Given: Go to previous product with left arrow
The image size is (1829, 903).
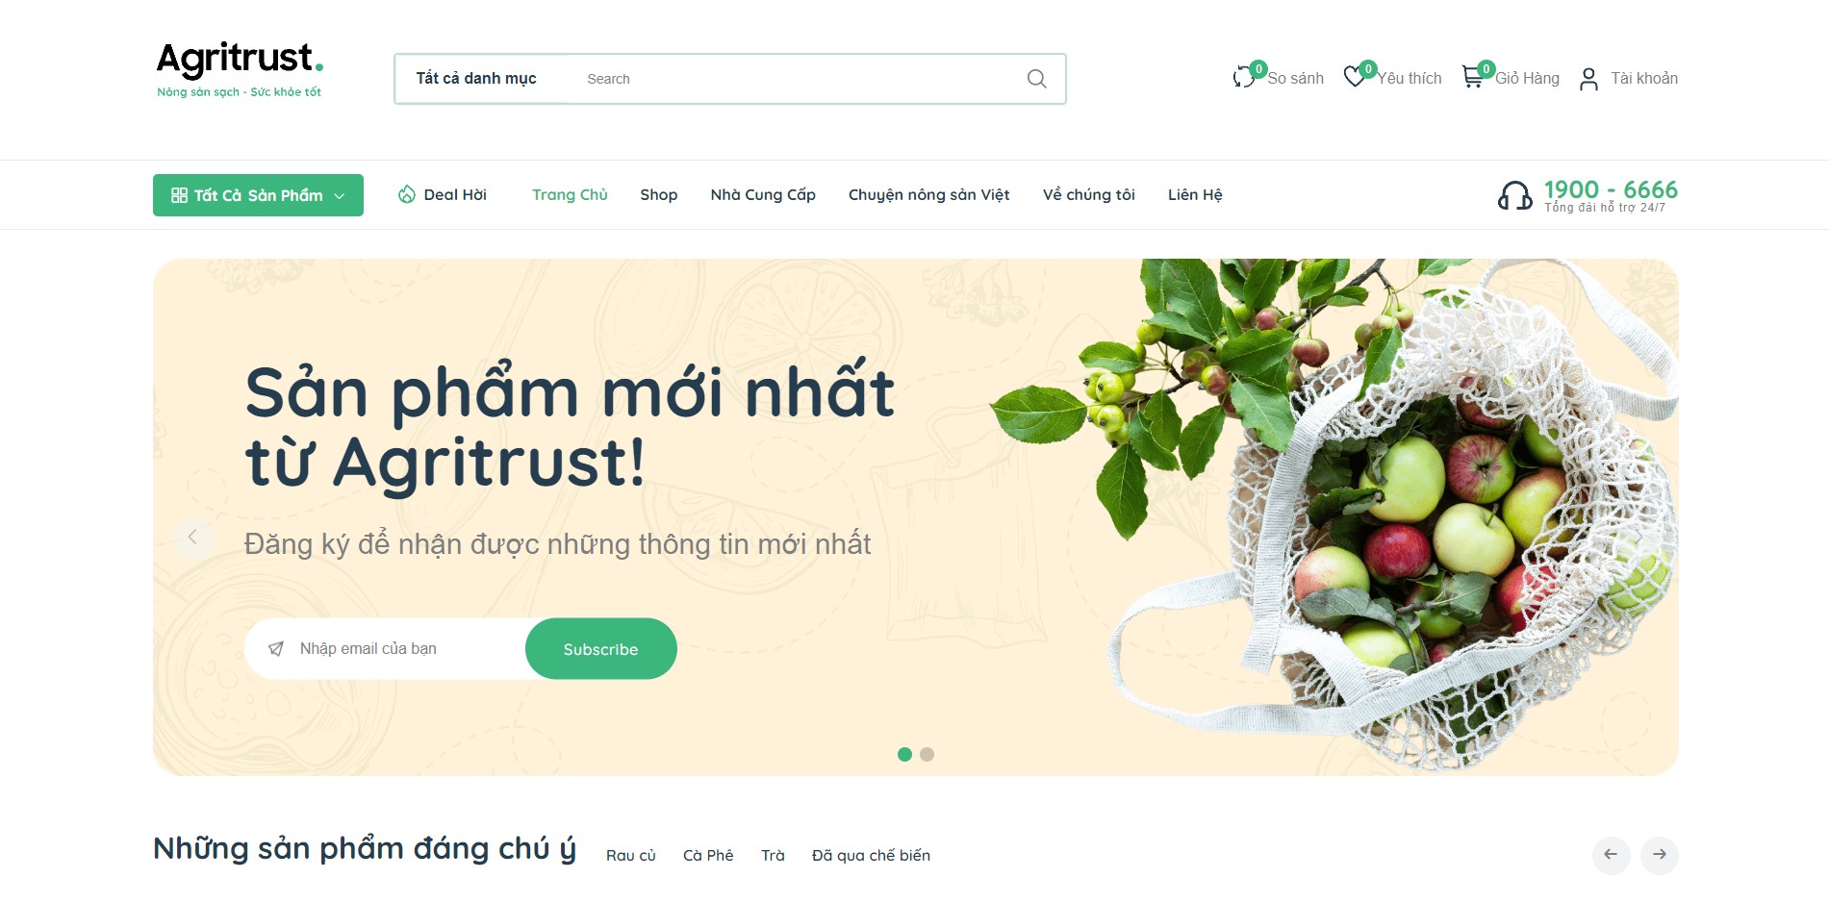Looking at the screenshot, I should tap(1611, 855).
